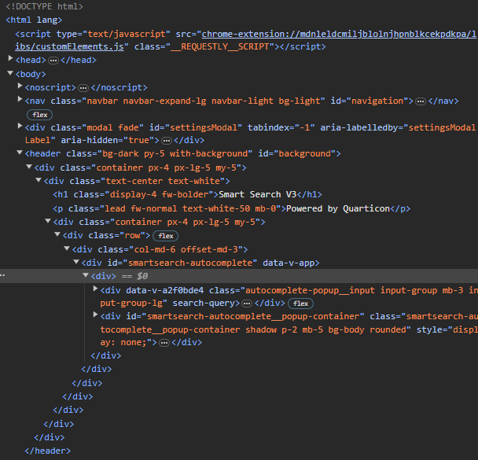Click the id value "background"
This screenshot has height=460, width=478.
[305, 153]
